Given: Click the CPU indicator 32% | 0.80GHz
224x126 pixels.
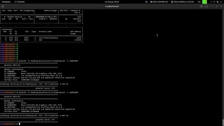Looking at the screenshot, I should pyautogui.click(x=183, y=2).
